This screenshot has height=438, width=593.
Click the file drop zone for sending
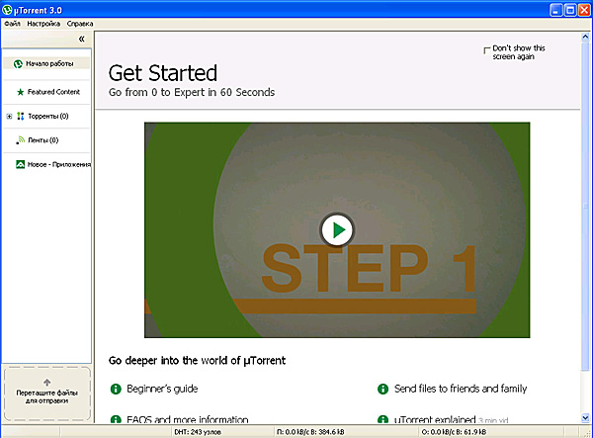click(x=46, y=394)
